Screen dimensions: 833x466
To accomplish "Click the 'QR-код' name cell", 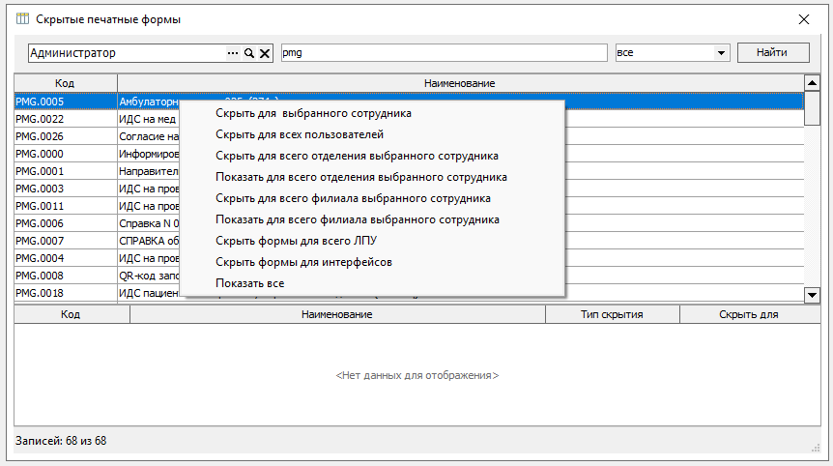I will click(149, 276).
